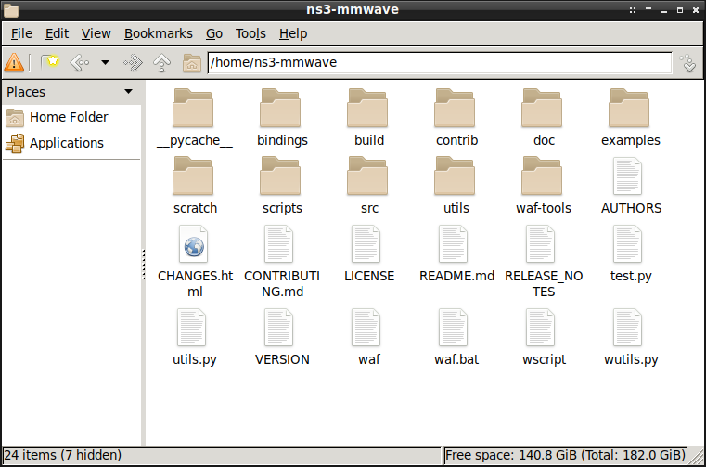Select the wutils.py file icon

[628, 328]
